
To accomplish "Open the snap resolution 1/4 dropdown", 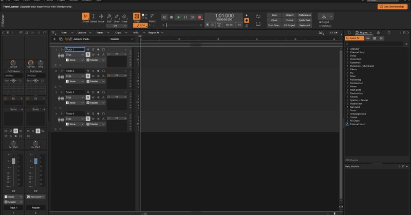I will [117, 26].
